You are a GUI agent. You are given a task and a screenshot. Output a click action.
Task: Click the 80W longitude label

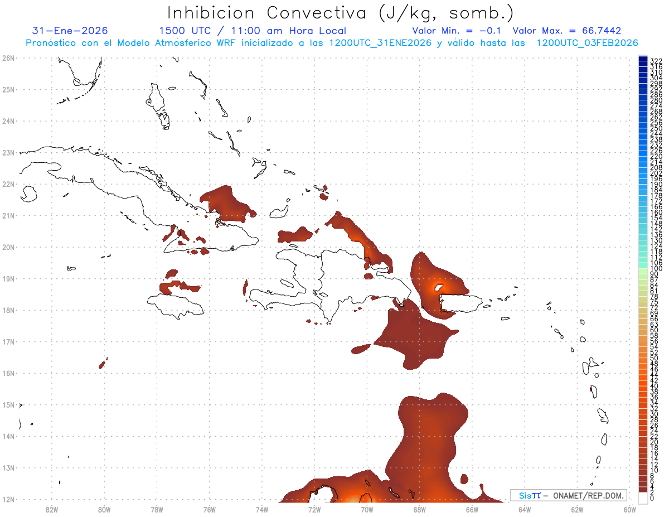104,509
